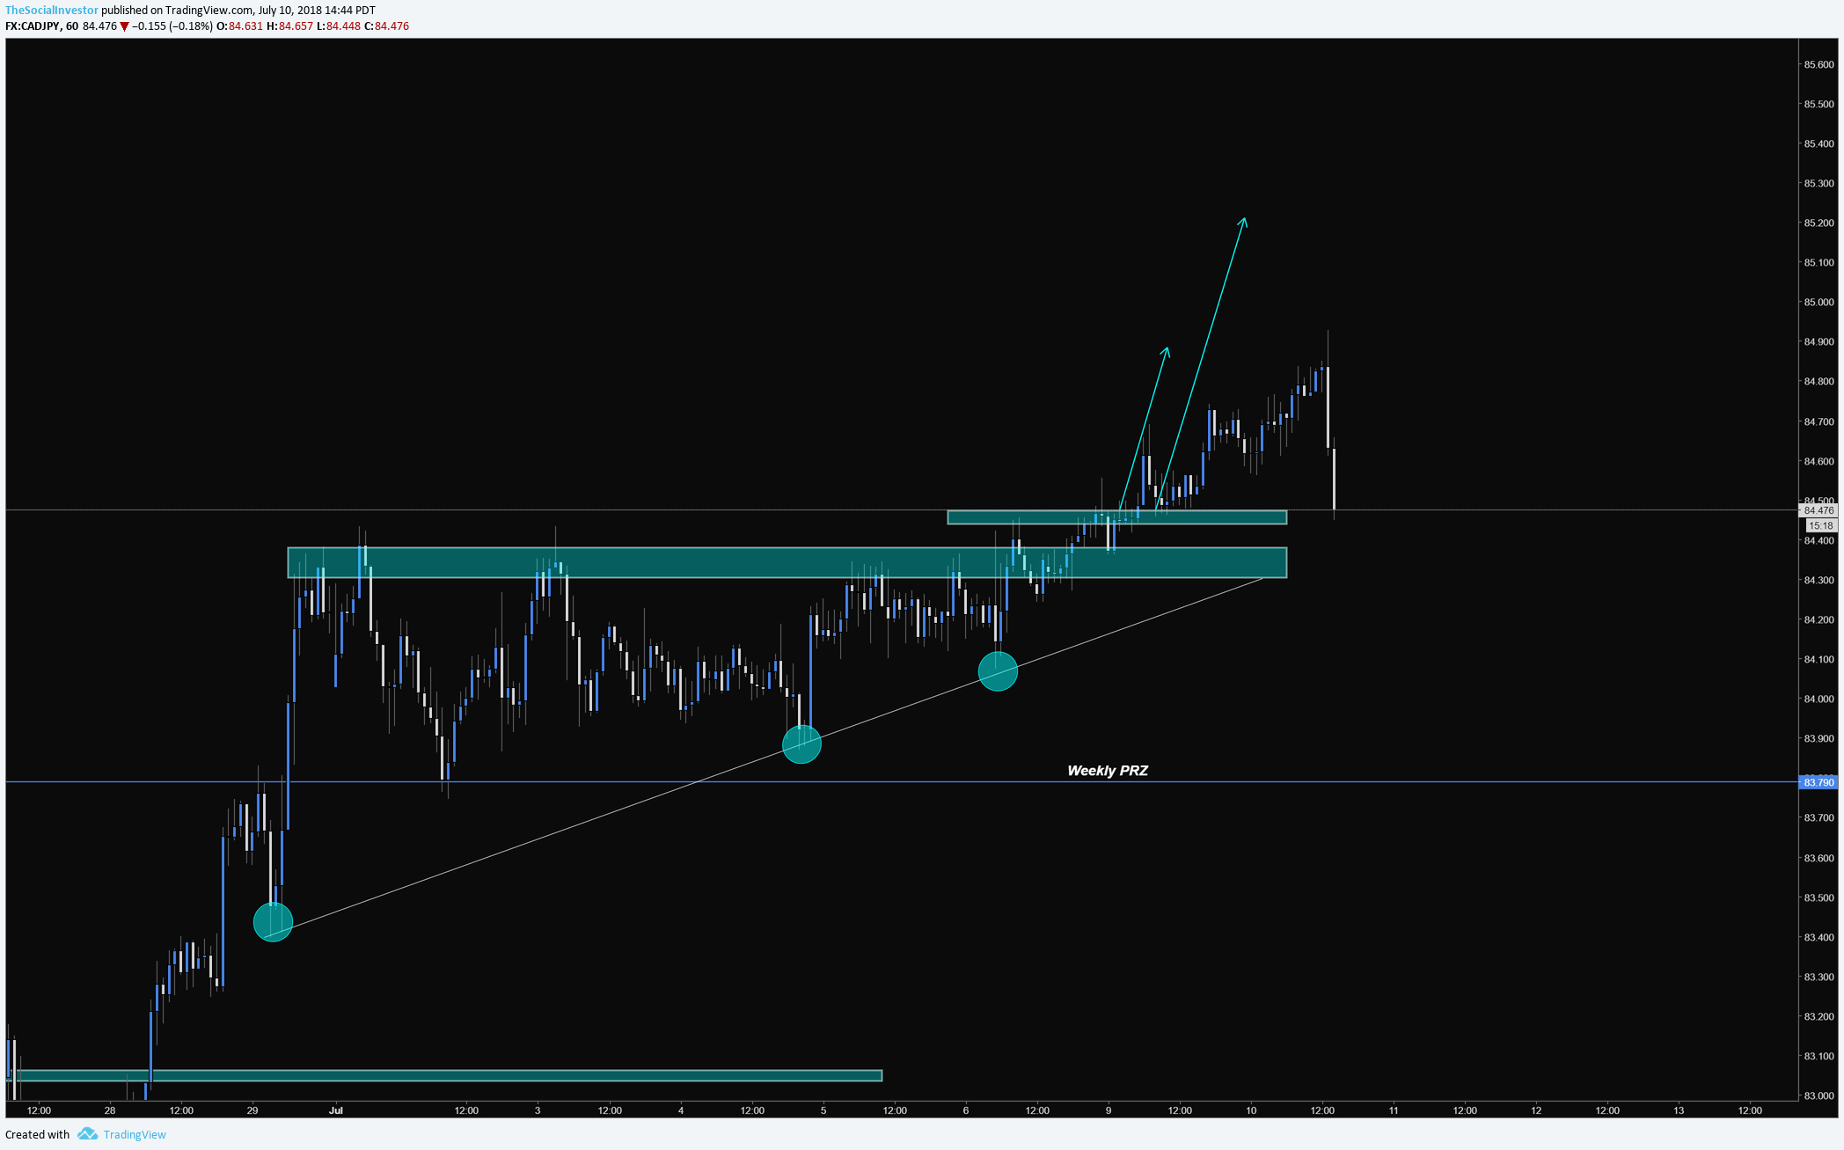Click the 84.000 price axis label
The image size is (1844, 1150).
1818,700
